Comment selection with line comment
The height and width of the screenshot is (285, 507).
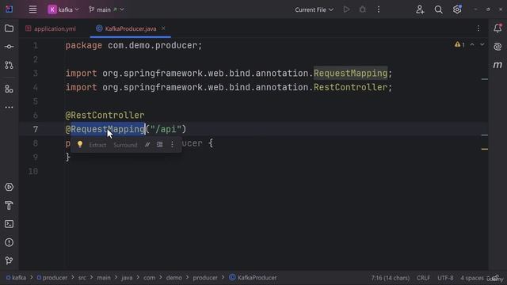click(x=147, y=144)
